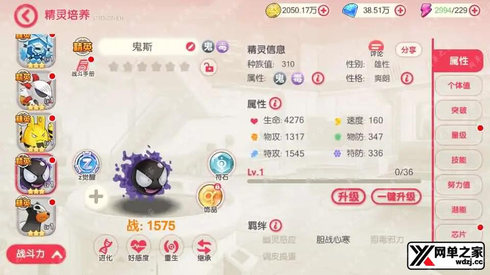Viewport: 490px width, 275px height.
Task: Expand the 战斗力 sort button
Action: click(x=36, y=254)
